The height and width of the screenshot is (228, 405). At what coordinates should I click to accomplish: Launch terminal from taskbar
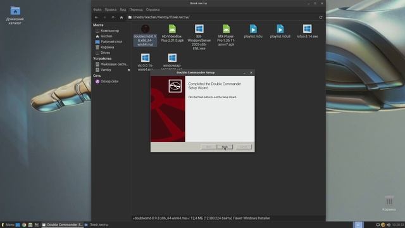[x=37, y=225]
